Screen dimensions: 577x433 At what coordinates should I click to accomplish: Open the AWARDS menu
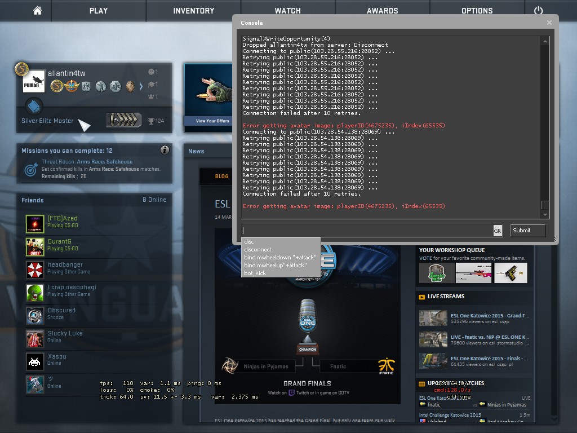383,11
